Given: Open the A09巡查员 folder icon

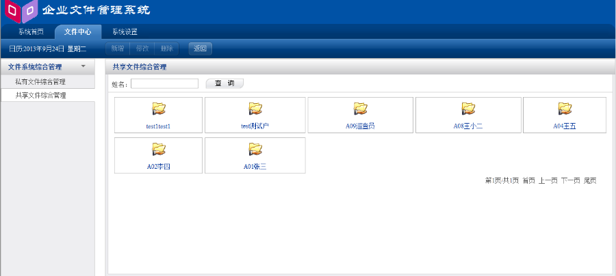Looking at the screenshot, I should (x=361, y=109).
